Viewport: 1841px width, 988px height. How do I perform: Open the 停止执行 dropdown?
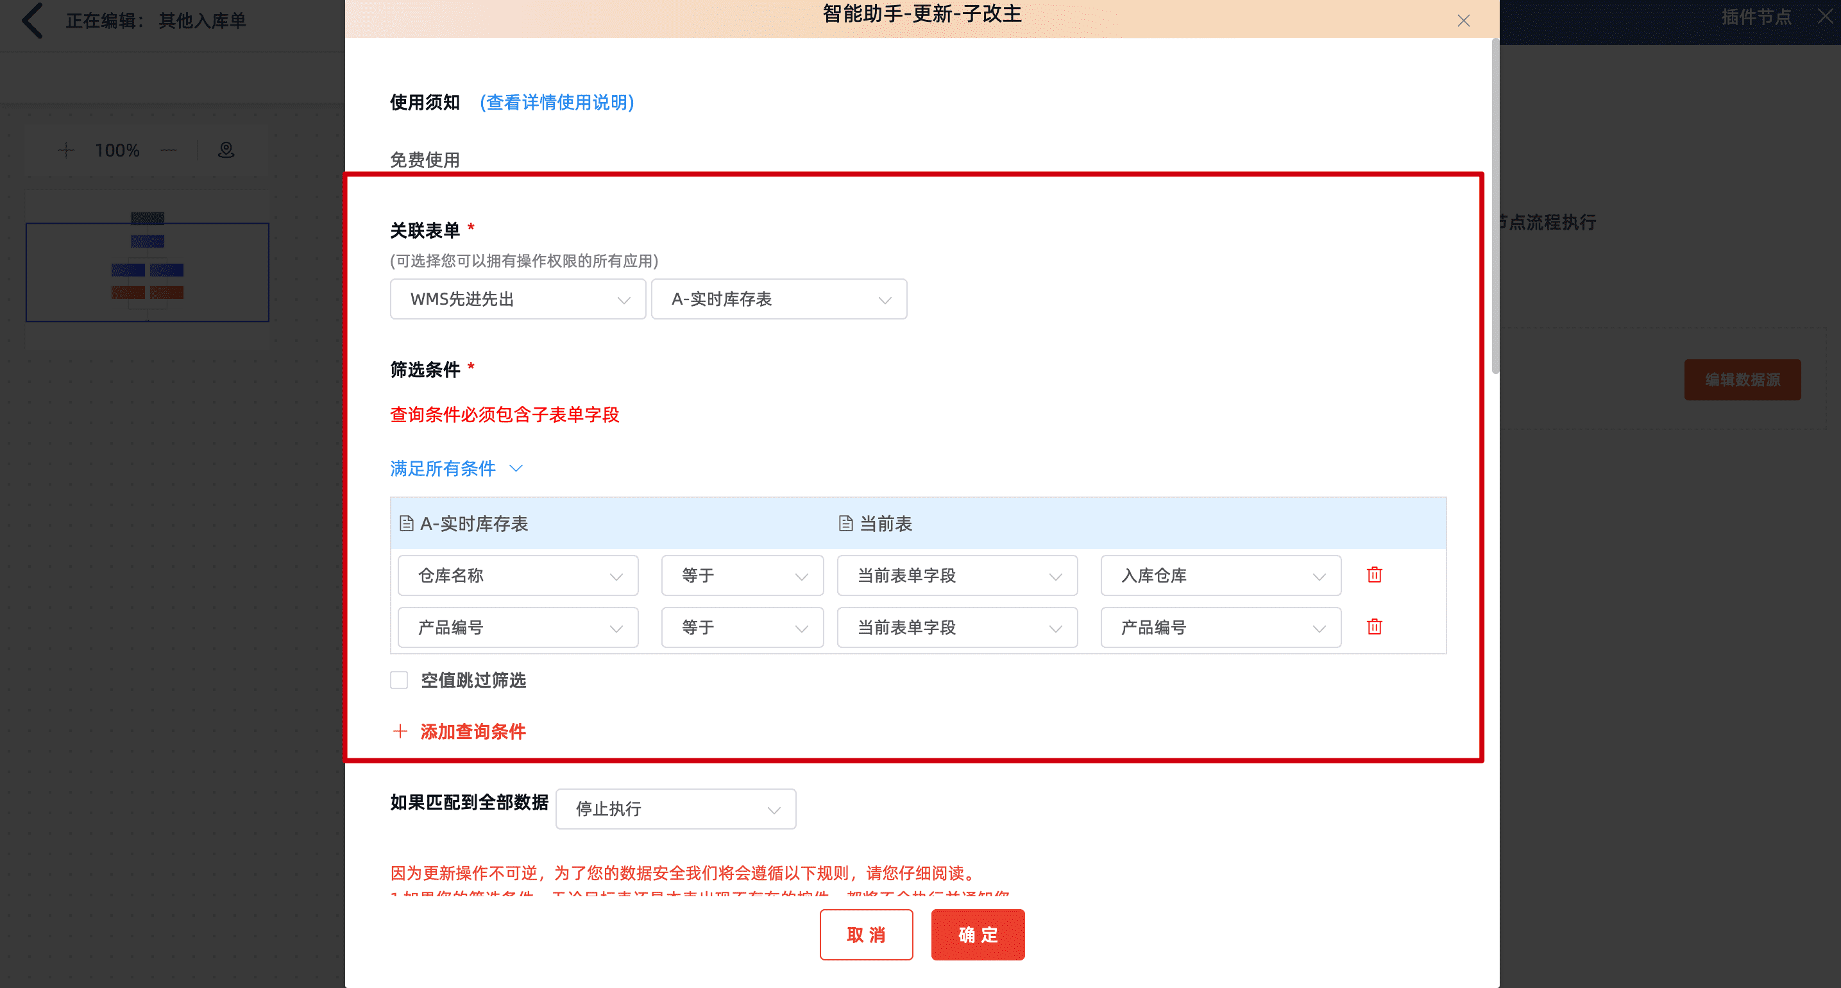point(675,808)
